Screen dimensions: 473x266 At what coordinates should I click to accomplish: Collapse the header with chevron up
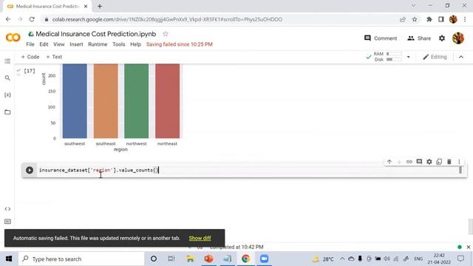[x=461, y=57]
